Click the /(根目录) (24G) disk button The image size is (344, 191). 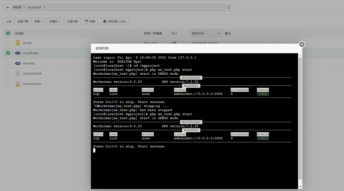115,21
